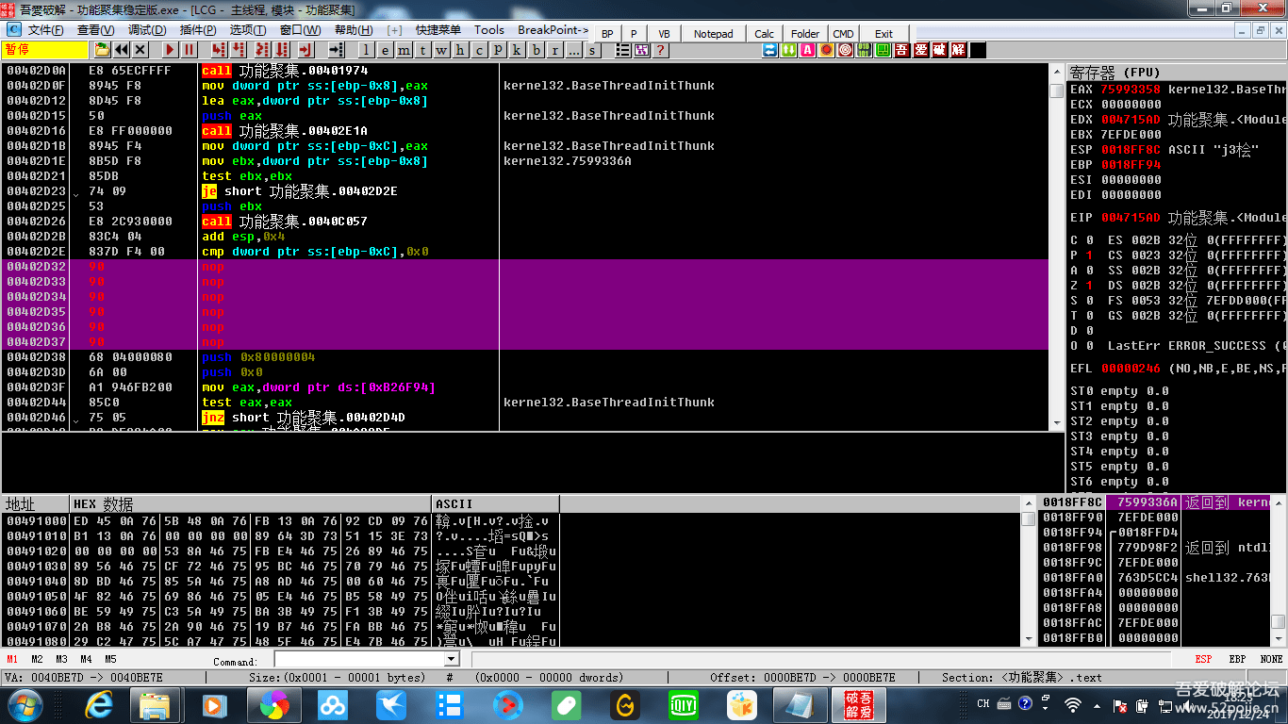Click the Open file toolbar icon
The width and height of the screenshot is (1288, 724).
102,50
